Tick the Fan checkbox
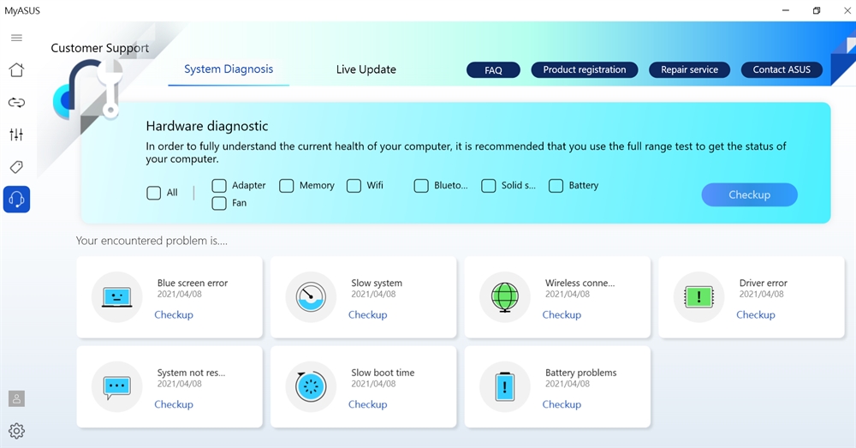The height and width of the screenshot is (448, 856). (x=219, y=203)
